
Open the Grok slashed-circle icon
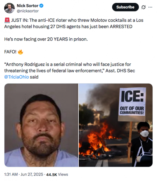[143, 7]
